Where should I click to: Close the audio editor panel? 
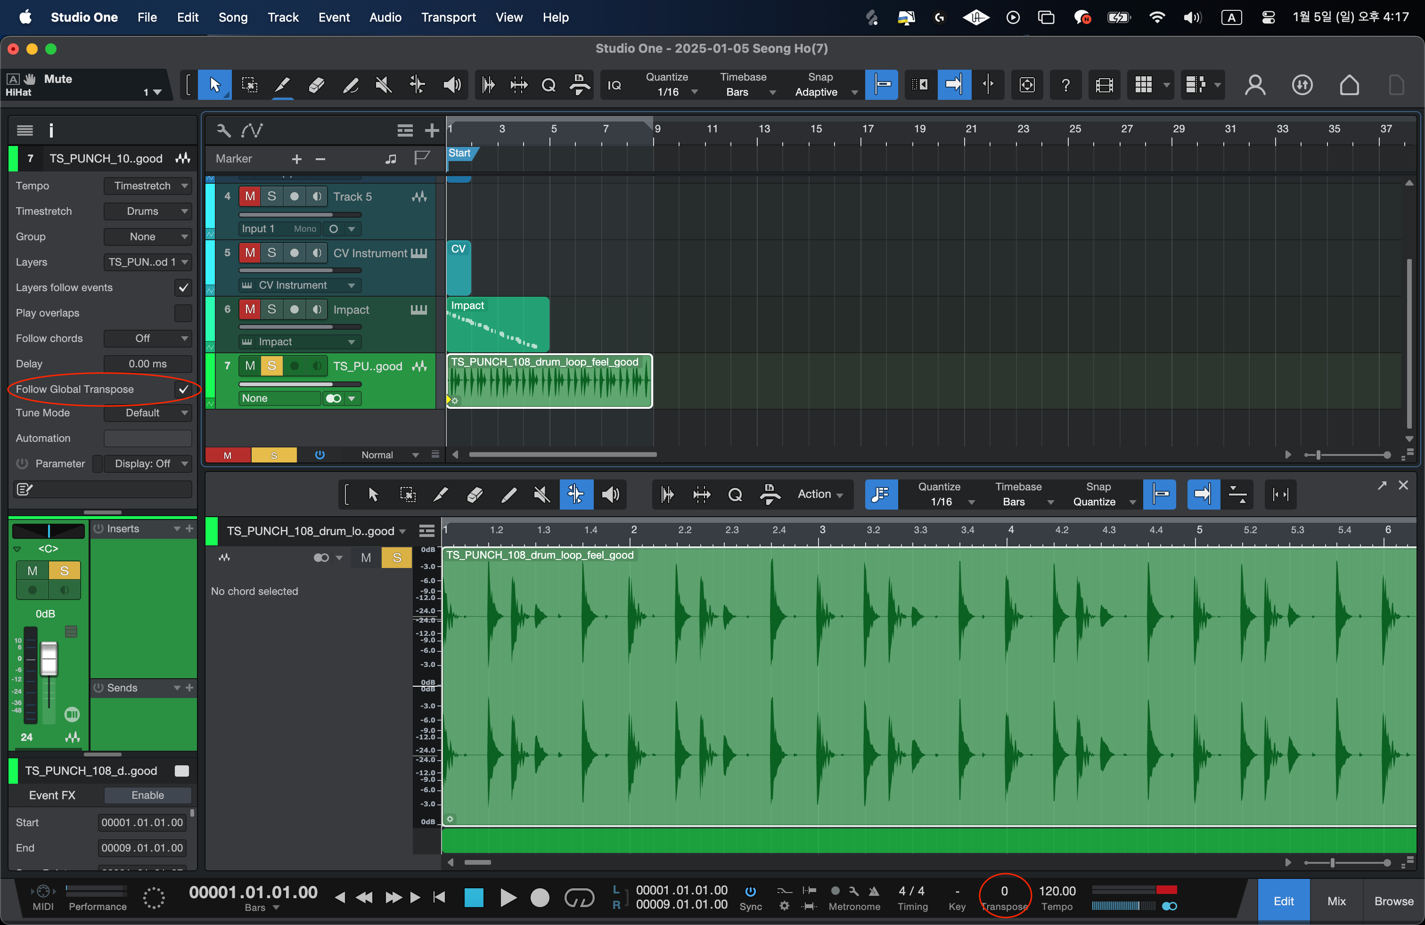click(x=1403, y=485)
